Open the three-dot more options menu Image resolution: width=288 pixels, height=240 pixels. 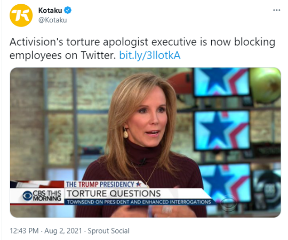[x=277, y=10]
